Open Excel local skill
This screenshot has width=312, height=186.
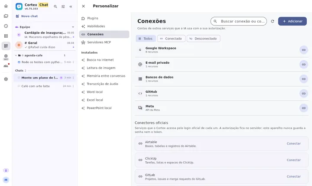click(104, 100)
